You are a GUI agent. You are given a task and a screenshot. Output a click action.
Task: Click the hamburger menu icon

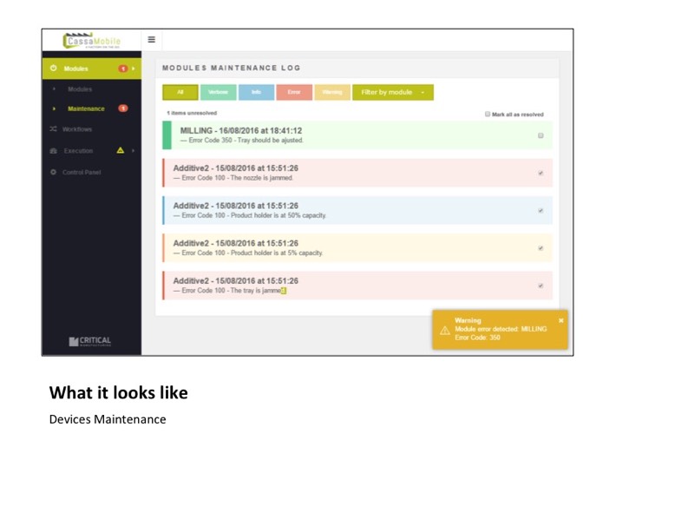pos(151,40)
